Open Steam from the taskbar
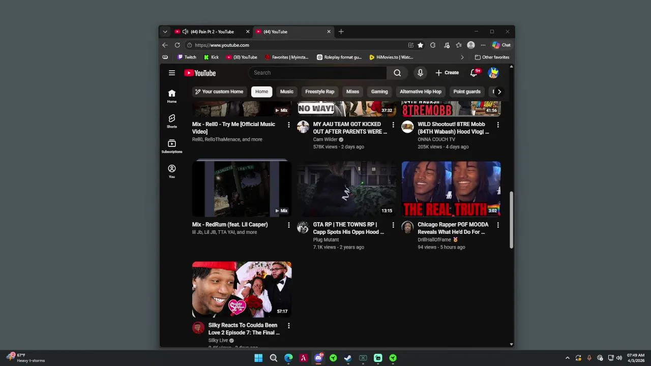Image resolution: width=651 pixels, height=366 pixels. click(x=348, y=358)
